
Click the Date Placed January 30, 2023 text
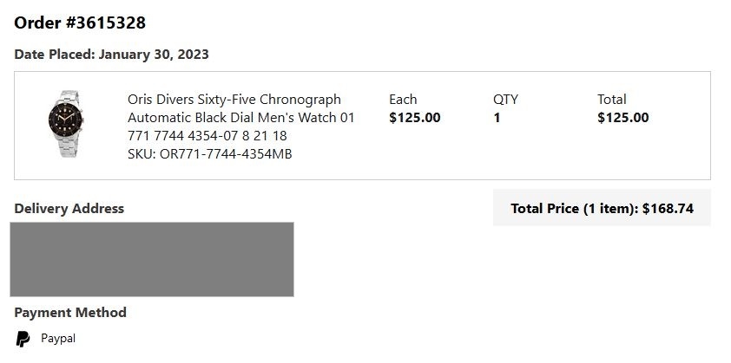pyautogui.click(x=111, y=55)
